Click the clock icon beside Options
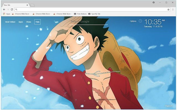 click(140, 21)
